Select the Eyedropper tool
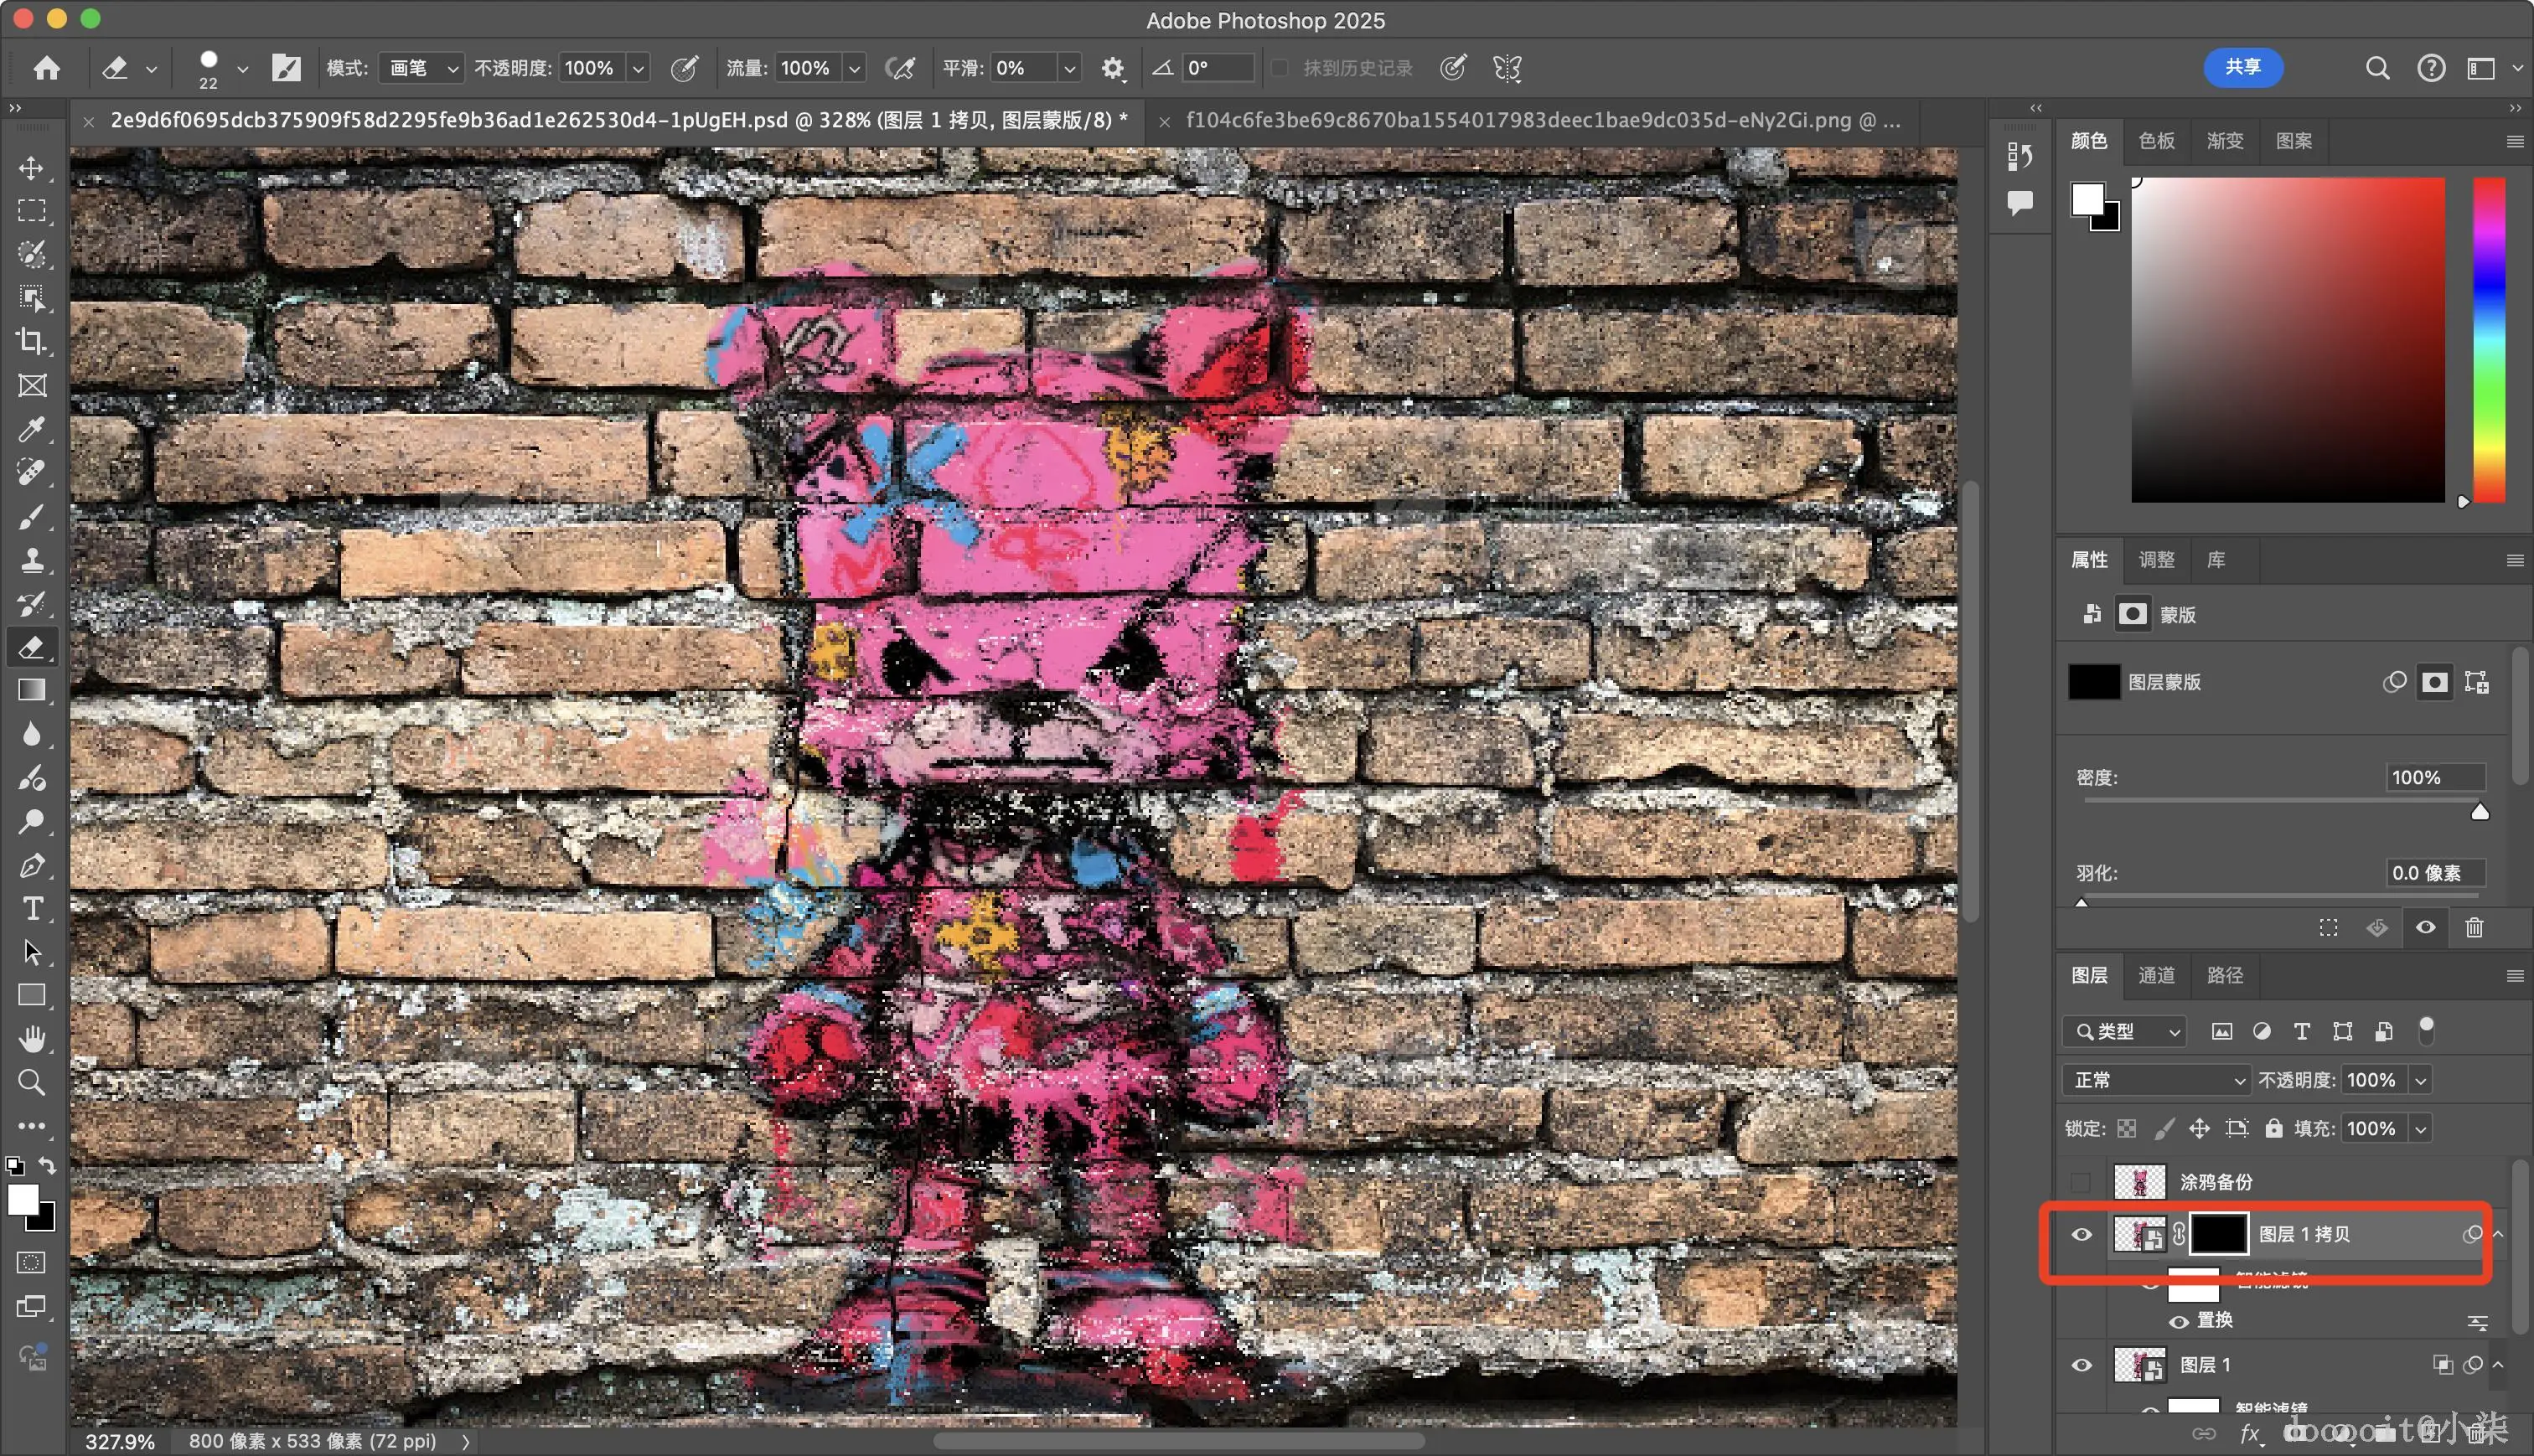Viewport: 2534px width, 1456px height. click(32, 429)
